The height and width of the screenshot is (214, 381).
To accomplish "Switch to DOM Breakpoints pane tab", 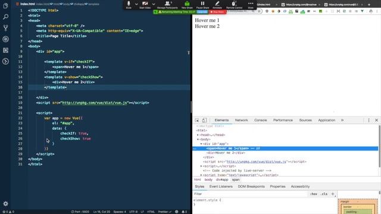I will 251,186.
